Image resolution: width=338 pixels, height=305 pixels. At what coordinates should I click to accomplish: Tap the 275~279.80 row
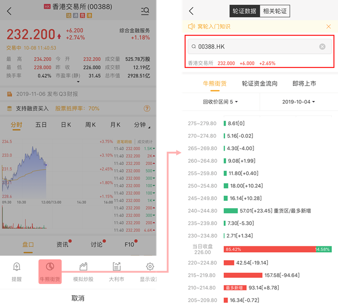[259, 123]
